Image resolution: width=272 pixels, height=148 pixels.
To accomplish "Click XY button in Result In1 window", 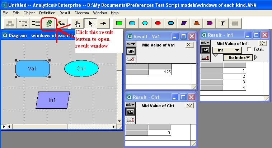I will (x=262, y=43).
